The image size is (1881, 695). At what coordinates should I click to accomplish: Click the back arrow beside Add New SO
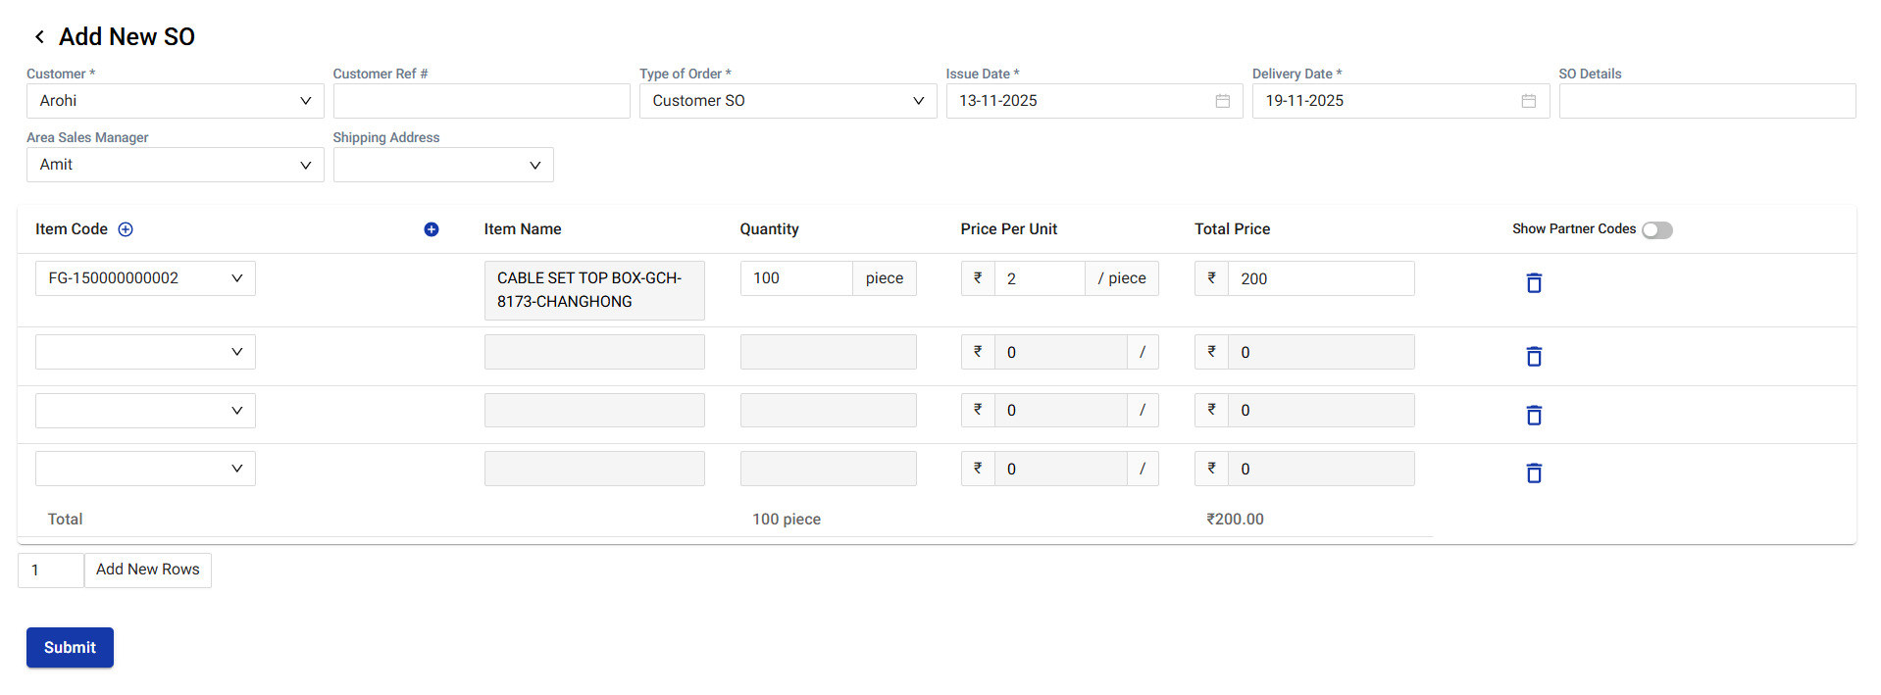pos(39,37)
